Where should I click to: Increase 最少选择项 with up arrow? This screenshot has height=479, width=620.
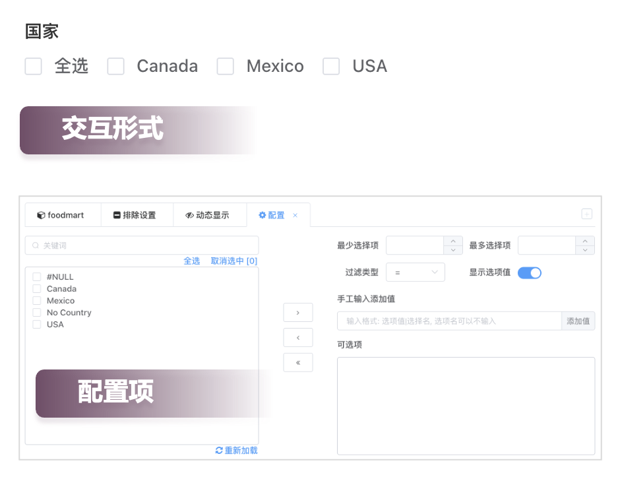coord(453,241)
